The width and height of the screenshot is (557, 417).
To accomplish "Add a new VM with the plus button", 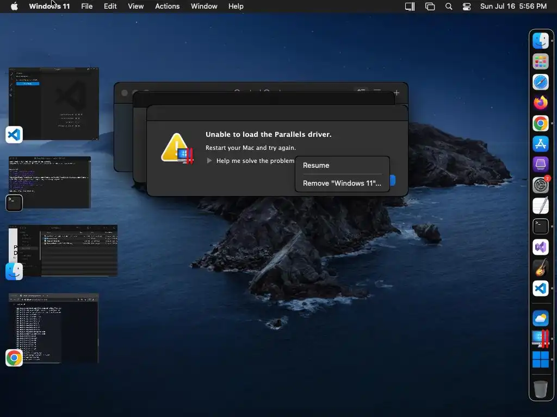I will (x=397, y=93).
